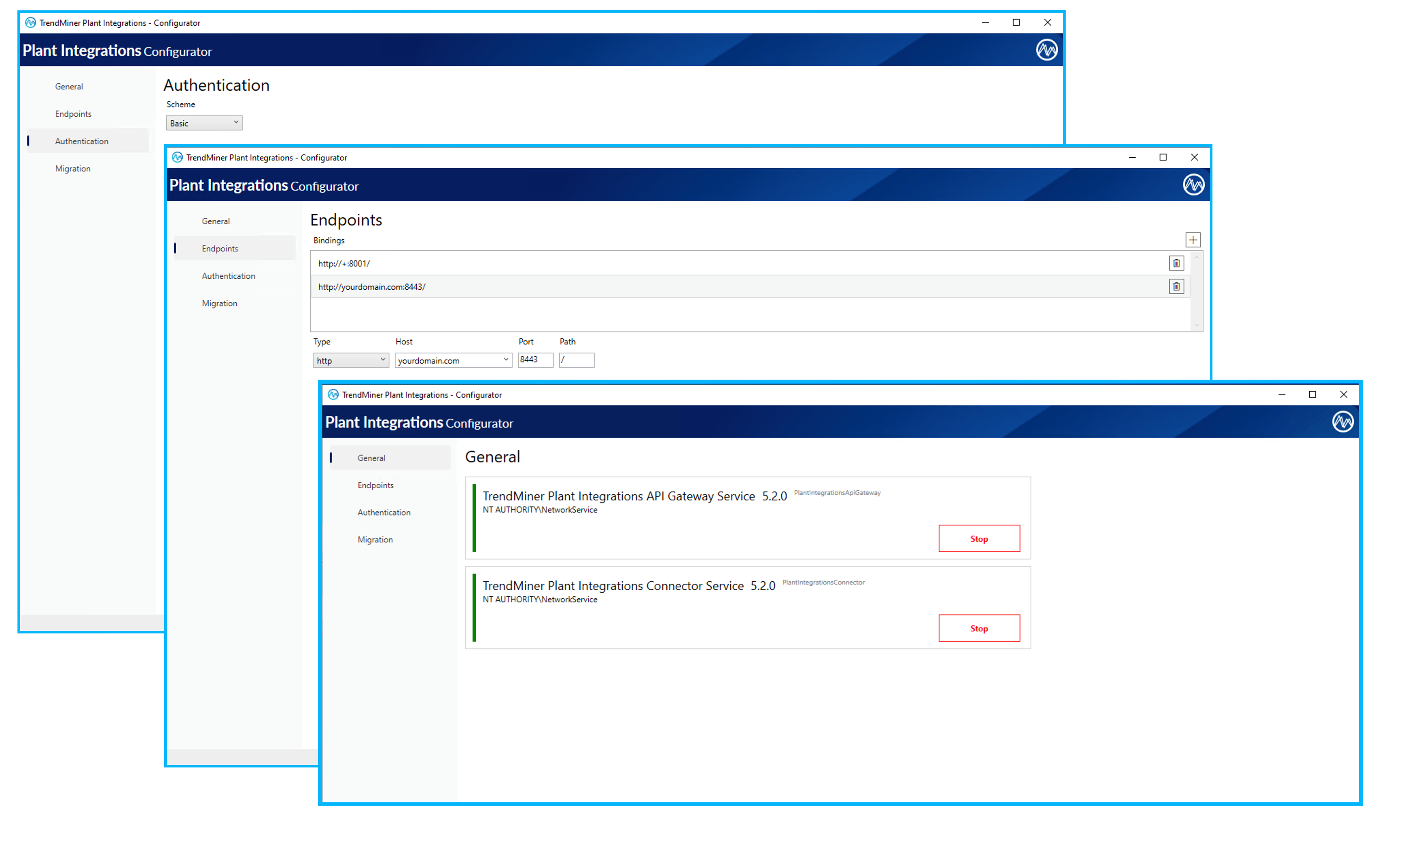Screen dimensions: 1415x841
Task: Delete the yourdomain.com:8443 binding with trash icon
Action: coord(1176,287)
